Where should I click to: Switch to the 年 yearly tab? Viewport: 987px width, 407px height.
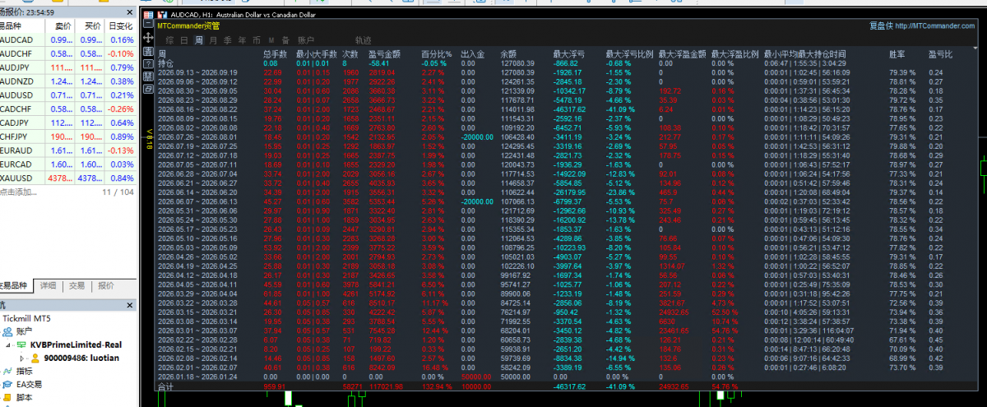(x=242, y=39)
